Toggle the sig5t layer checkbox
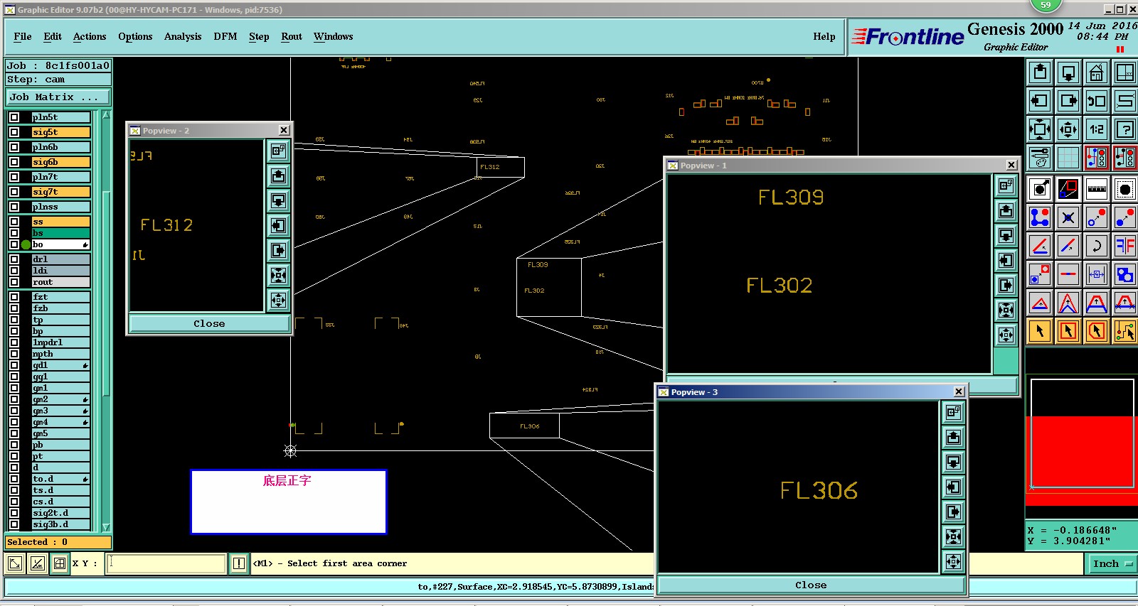Viewport: 1138px width, 606px height. click(14, 132)
